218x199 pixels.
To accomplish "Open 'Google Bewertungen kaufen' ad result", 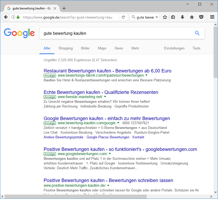I will (x=107, y=118).
